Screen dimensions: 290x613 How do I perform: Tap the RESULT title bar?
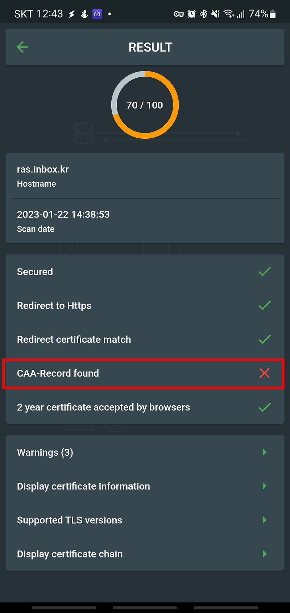150,47
